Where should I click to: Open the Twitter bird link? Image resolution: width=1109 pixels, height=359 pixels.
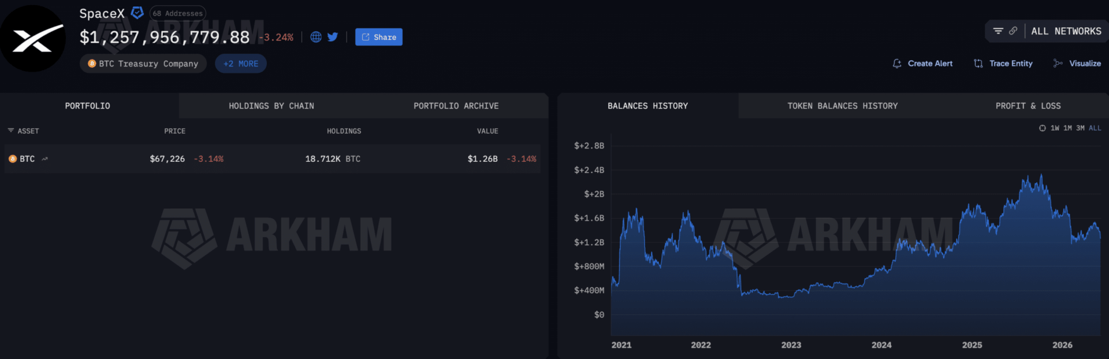coord(333,37)
